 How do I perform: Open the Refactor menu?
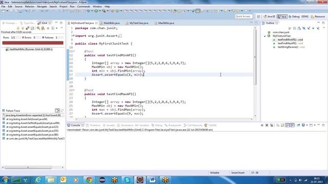[x=30, y=7]
